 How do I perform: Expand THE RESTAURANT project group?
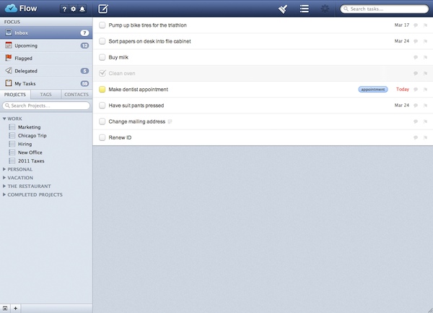4,186
